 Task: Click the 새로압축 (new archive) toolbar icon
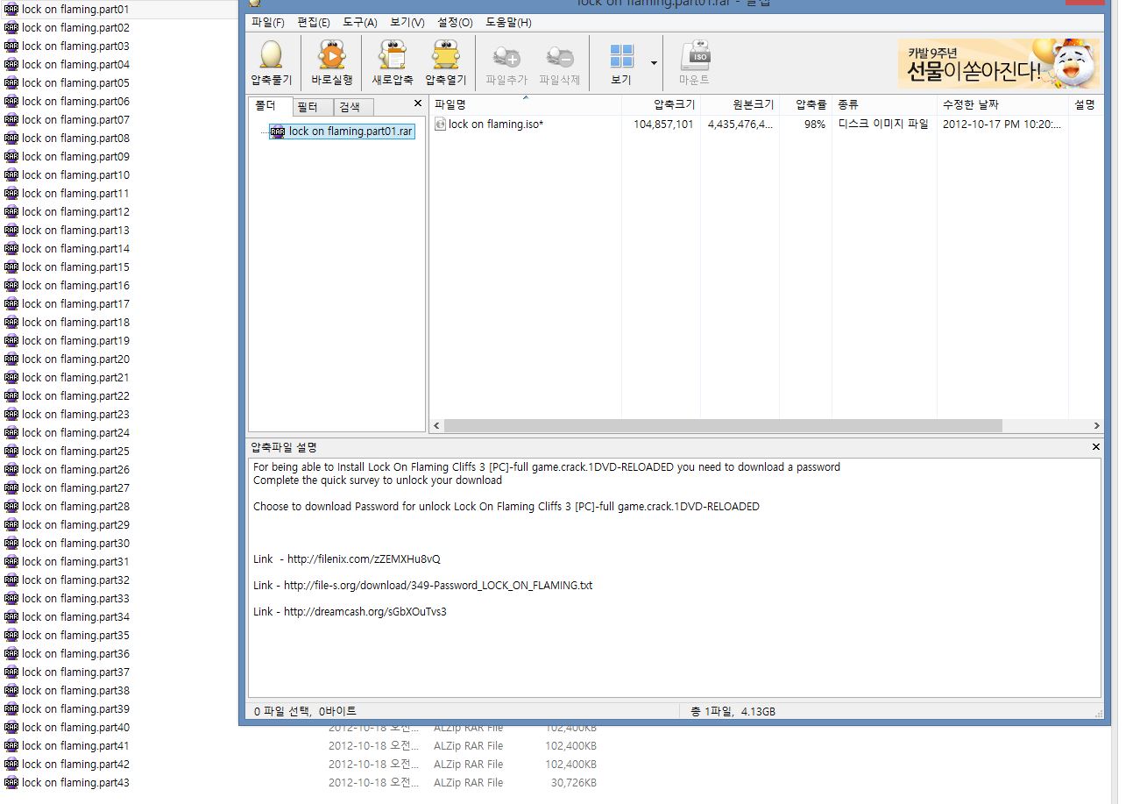[x=393, y=55]
